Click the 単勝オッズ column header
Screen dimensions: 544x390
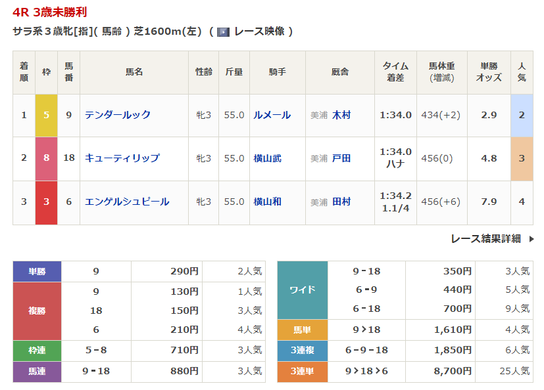click(488, 72)
